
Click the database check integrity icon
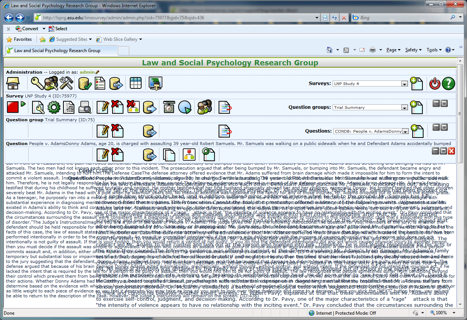pyautogui.click(x=85, y=83)
